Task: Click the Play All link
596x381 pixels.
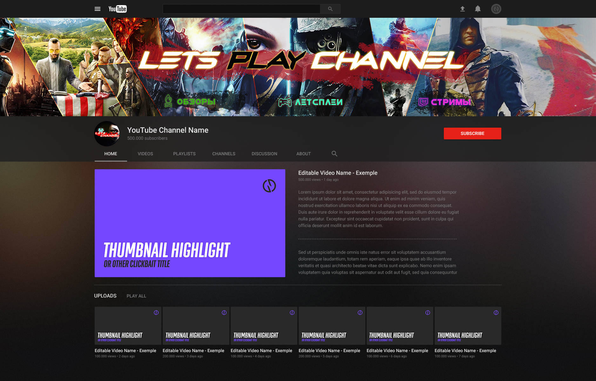Action: coord(136,296)
